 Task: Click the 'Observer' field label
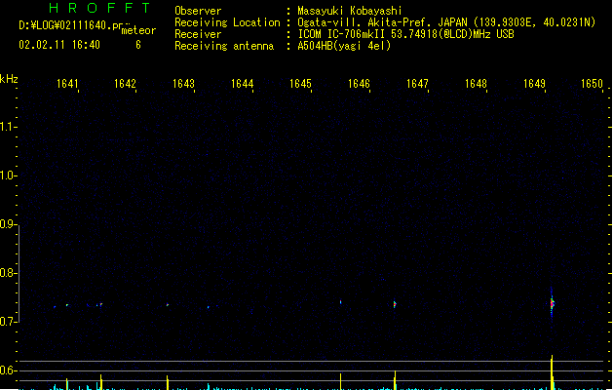(198, 11)
